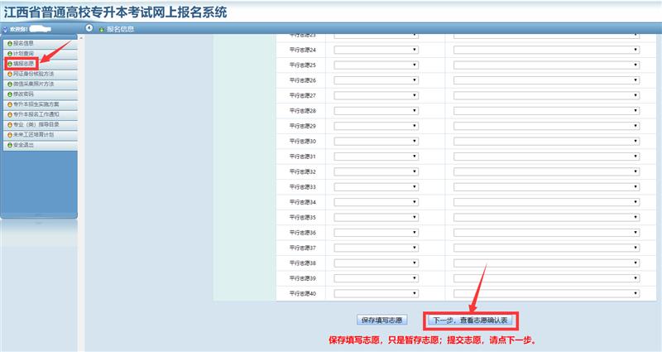This screenshot has width=662, height=352.
Task: Open second dropdown in 平行志愿30 row
Action: click(547, 141)
